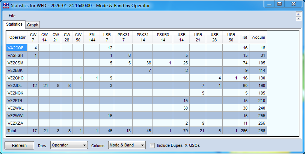Click the menu bar scroll up arrow
The width and height of the screenshot is (305, 154).
click(298, 14)
